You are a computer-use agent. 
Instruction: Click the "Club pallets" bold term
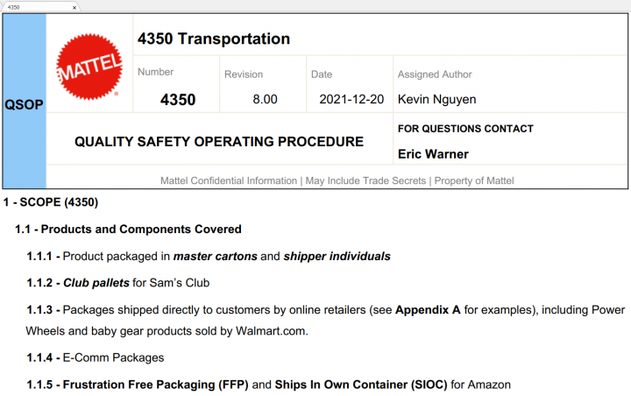pyautogui.click(x=96, y=283)
